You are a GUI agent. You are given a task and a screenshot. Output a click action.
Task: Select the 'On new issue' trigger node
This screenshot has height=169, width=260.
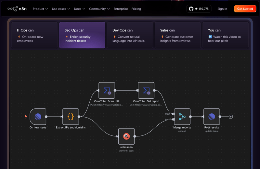(38, 117)
